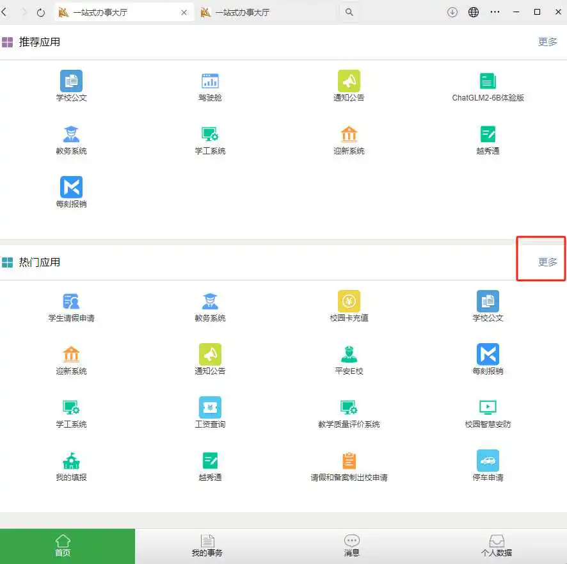Show more 推荐应用 via 更多 link
The width and height of the screenshot is (567, 564).
pos(547,42)
